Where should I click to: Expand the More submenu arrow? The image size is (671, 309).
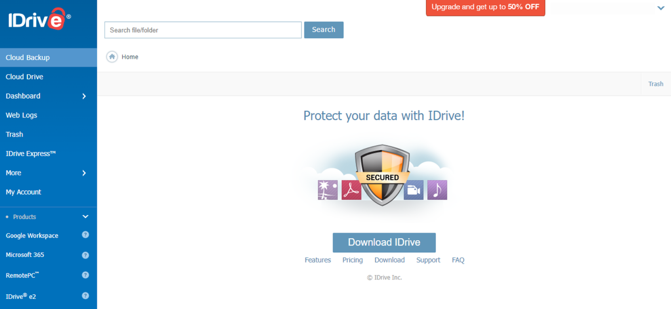[84, 173]
